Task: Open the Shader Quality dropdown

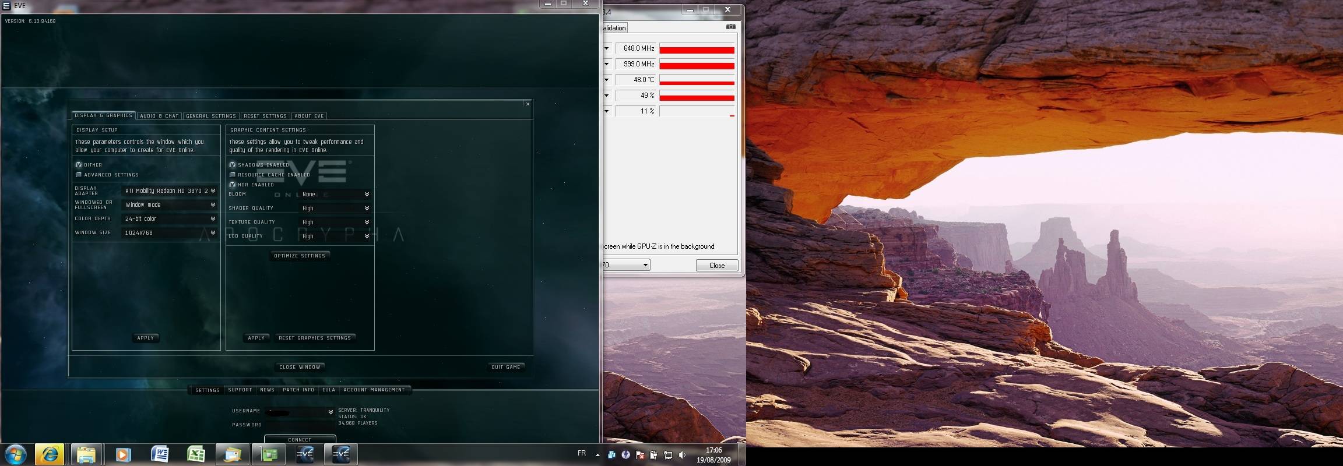Action: (x=335, y=208)
